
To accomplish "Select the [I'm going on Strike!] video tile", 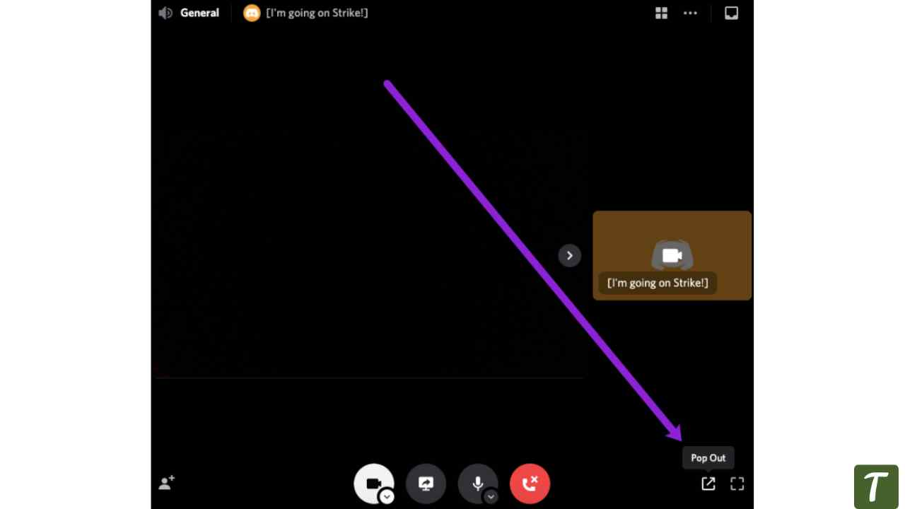I will coord(672,255).
